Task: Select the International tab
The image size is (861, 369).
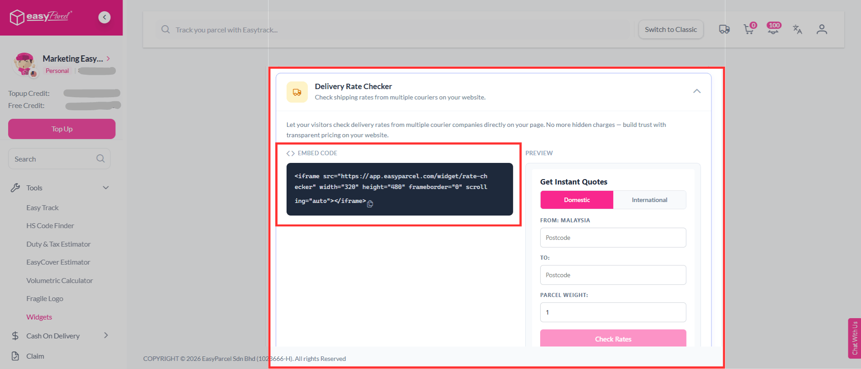Action: coord(650,200)
